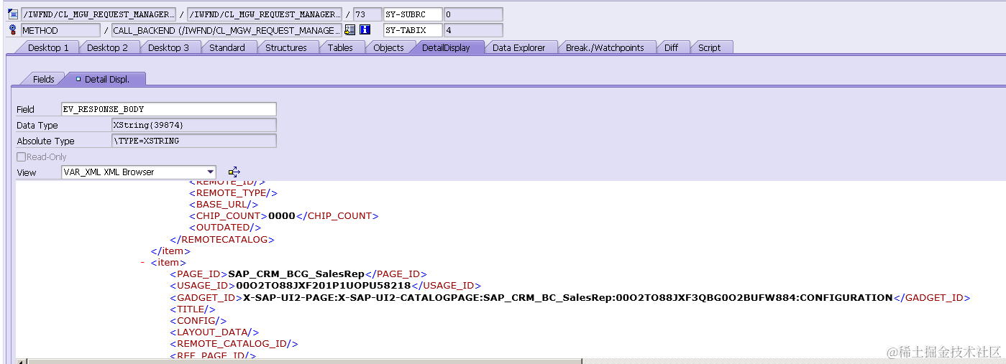The width and height of the screenshot is (1006, 364).
Task: Switch to the Desktop 2 tab
Action: [x=108, y=47]
